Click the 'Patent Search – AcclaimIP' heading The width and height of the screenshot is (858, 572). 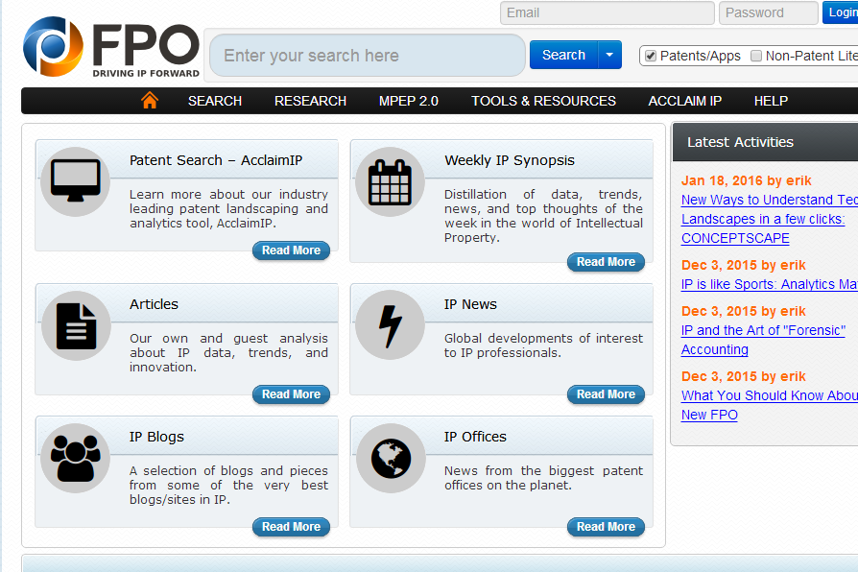tap(216, 160)
